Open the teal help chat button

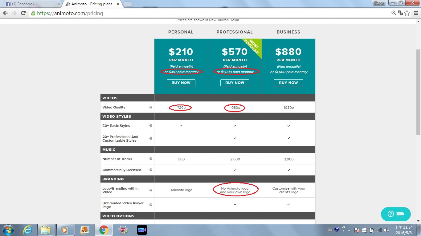(x=396, y=214)
